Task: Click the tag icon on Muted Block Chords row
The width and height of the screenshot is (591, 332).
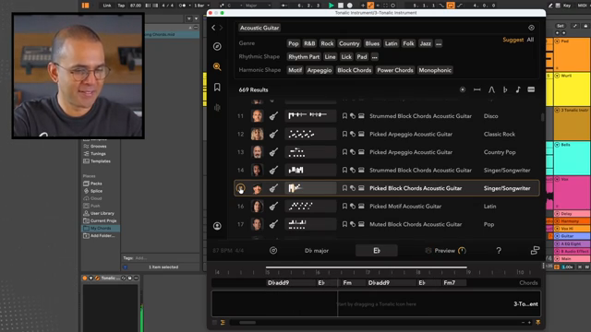Action: [353, 224]
